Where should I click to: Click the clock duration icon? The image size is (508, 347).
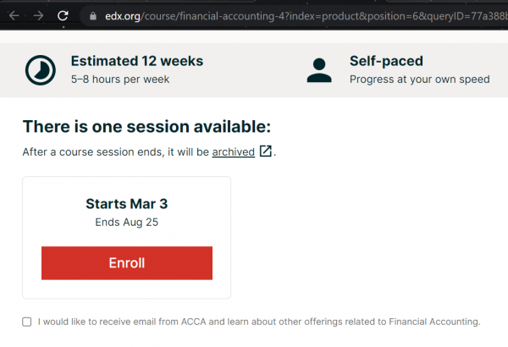41,70
